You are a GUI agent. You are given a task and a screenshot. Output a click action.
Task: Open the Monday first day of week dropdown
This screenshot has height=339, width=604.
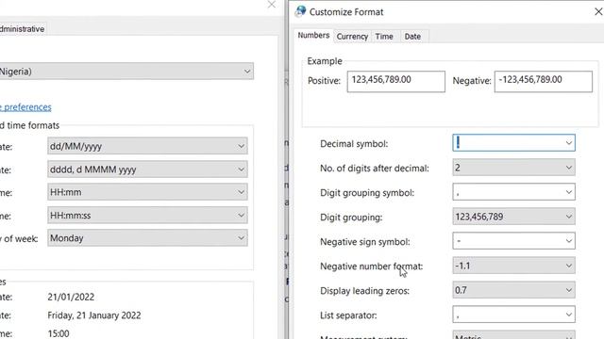pyautogui.click(x=147, y=238)
